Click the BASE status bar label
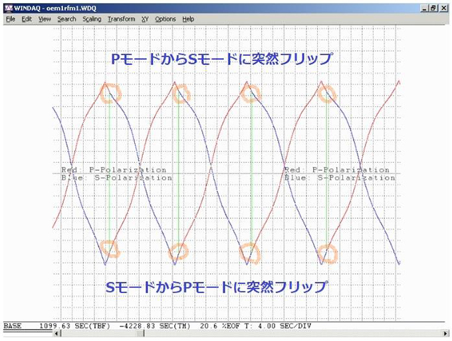 pyautogui.click(x=13, y=326)
